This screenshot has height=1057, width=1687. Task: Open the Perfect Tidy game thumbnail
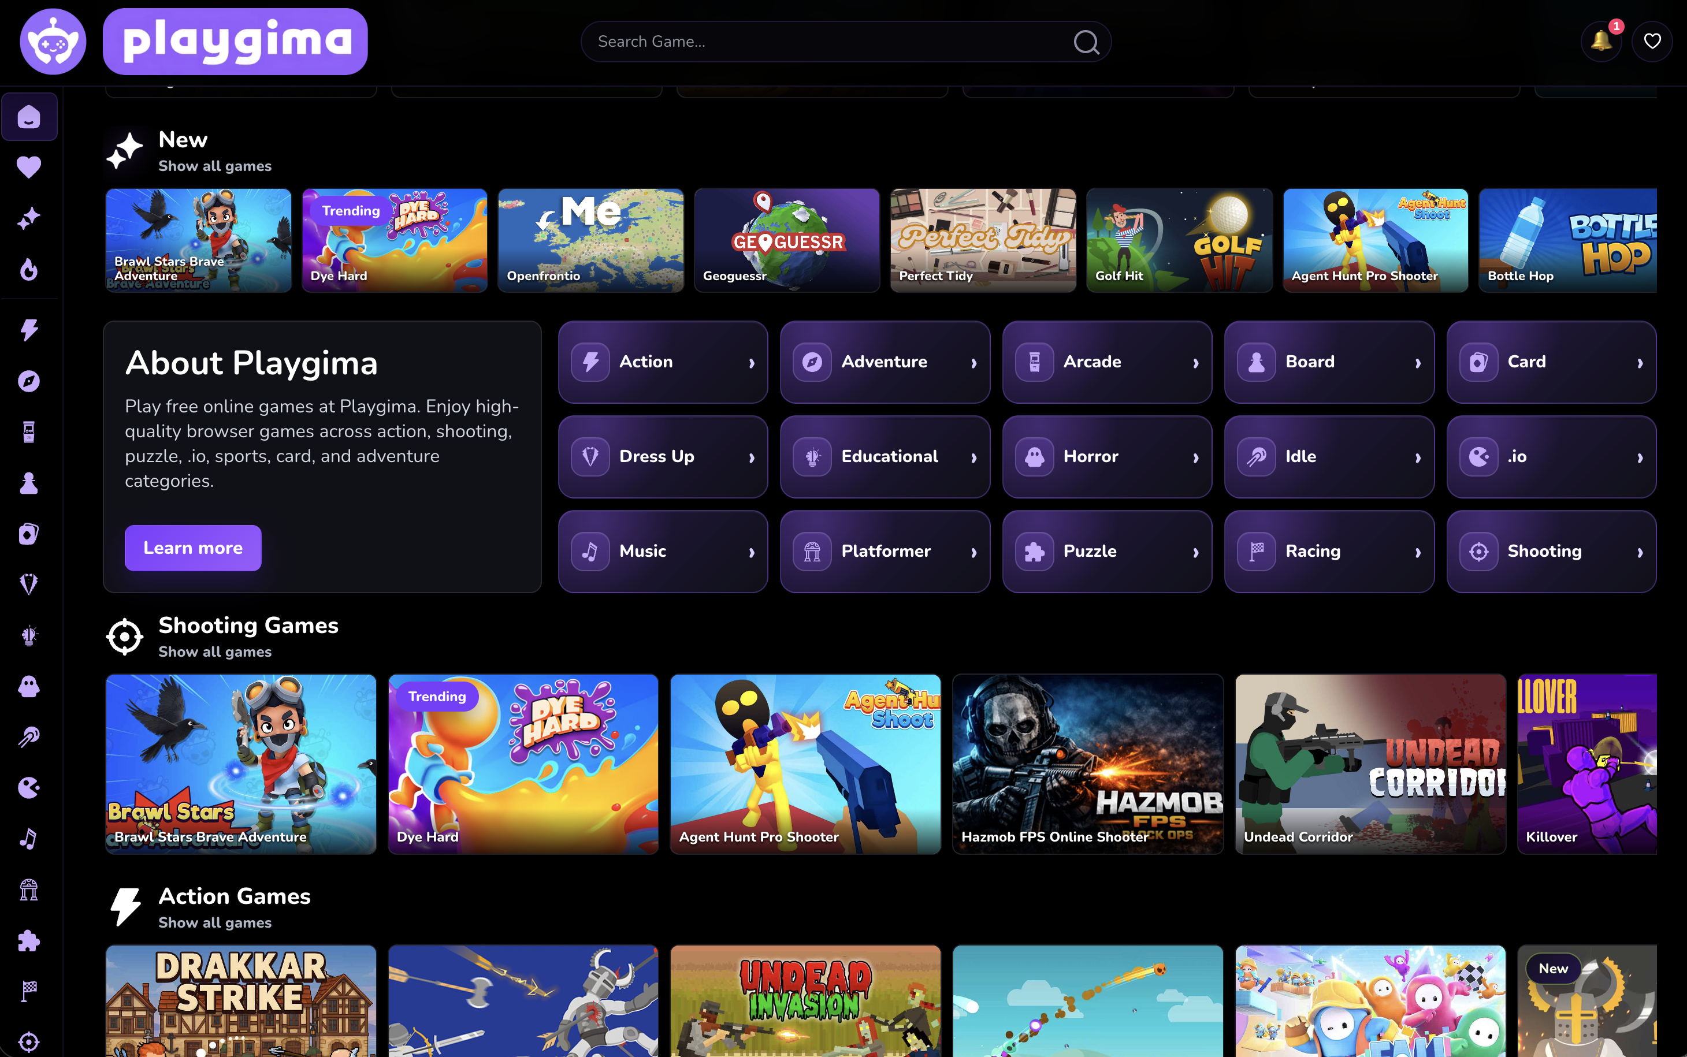(x=983, y=240)
